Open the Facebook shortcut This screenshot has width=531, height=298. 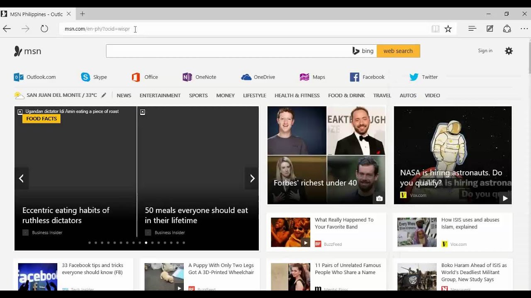(x=367, y=77)
